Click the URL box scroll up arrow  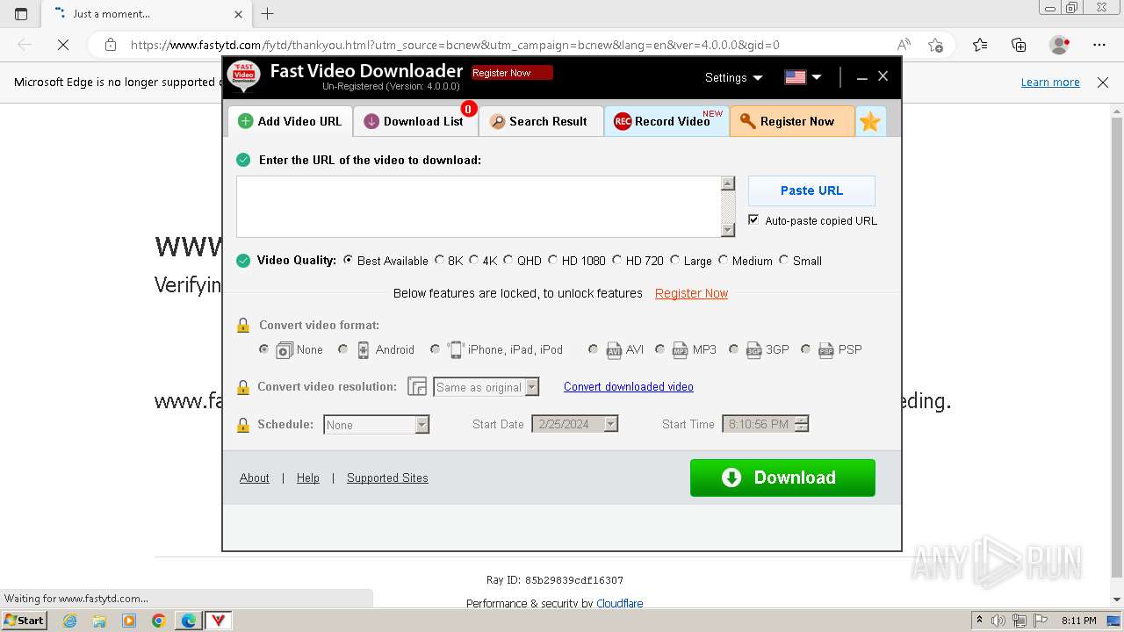(727, 183)
